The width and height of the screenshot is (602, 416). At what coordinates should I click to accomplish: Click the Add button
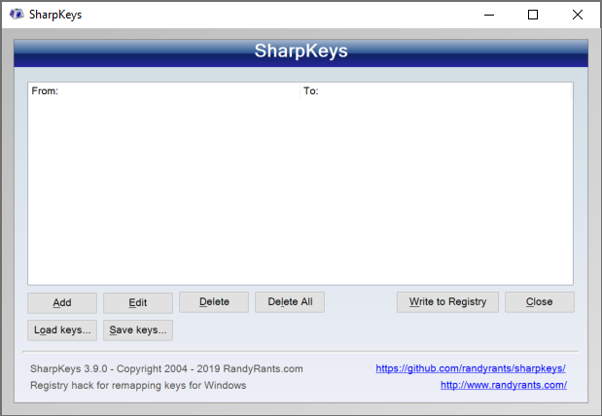62,303
